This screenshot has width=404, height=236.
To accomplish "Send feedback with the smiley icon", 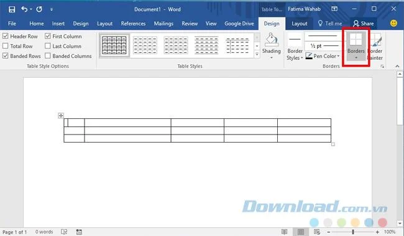I will (x=393, y=23).
